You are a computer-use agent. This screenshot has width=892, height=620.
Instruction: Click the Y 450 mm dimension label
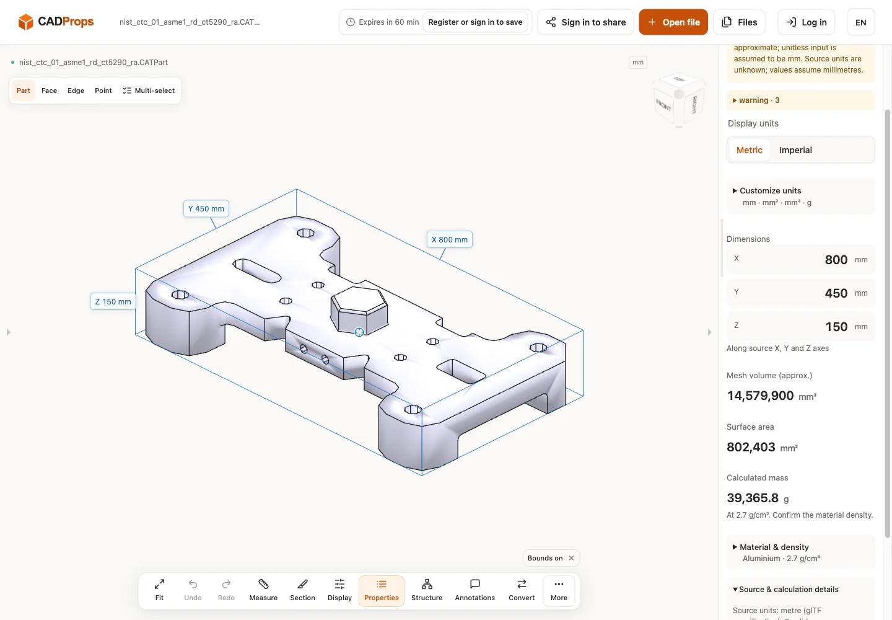coord(206,208)
